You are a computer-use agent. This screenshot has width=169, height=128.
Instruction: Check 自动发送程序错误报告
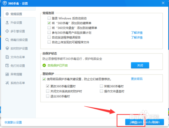coord(49,37)
